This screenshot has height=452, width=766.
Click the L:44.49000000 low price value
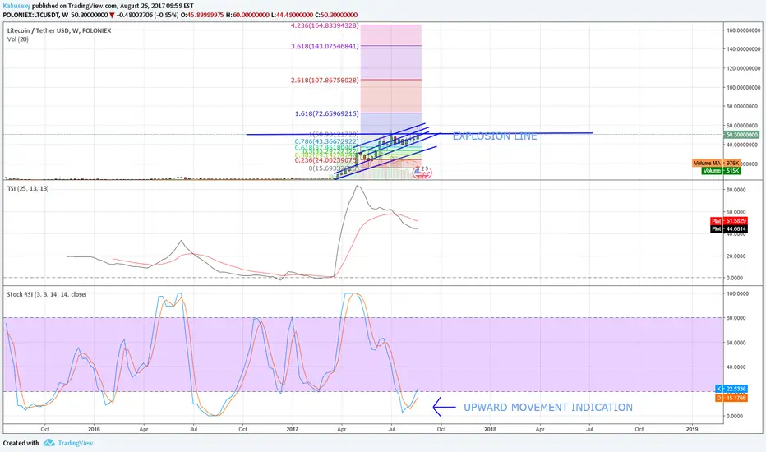click(x=292, y=15)
